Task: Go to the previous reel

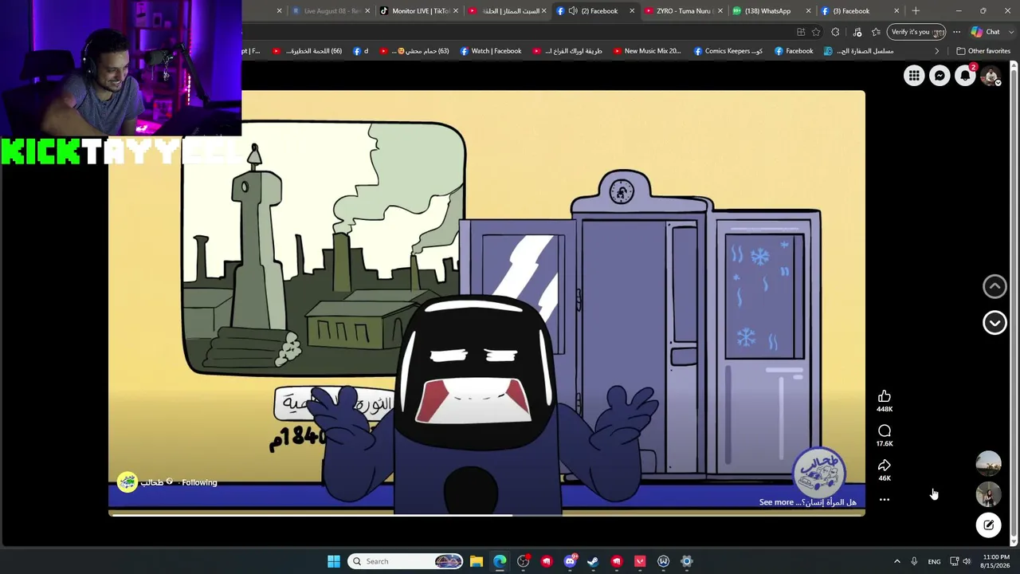Action: [x=994, y=286]
